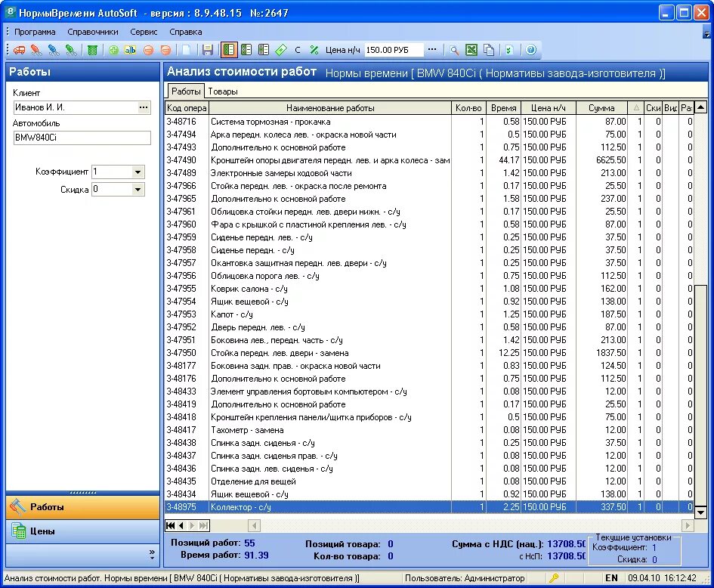Click the ellipsis next to price field
The image size is (714, 588).
(432, 50)
